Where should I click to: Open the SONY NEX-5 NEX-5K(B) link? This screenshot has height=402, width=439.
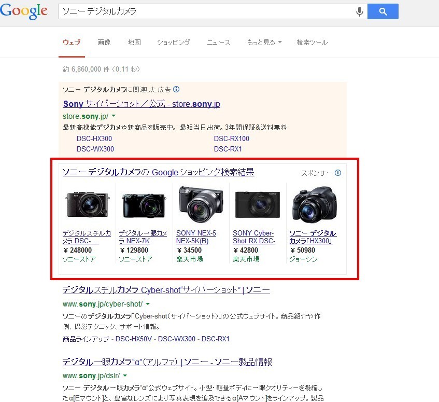196,237
